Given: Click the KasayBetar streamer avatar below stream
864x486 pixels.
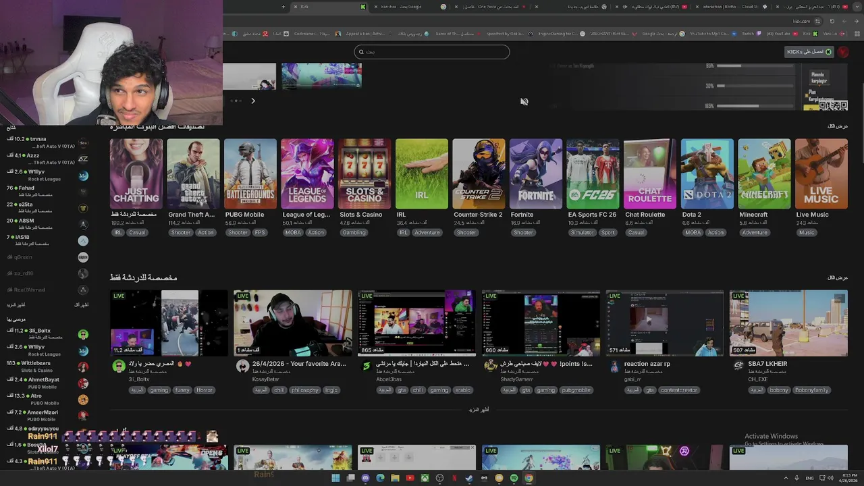Looking at the screenshot, I should coord(242,367).
